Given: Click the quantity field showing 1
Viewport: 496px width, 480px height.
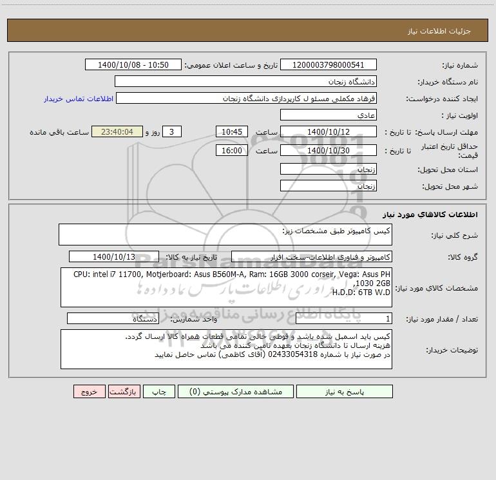Looking at the screenshot, I should pyautogui.click(x=344, y=319).
